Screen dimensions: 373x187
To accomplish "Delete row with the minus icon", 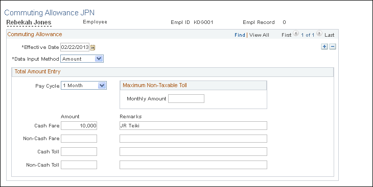I will tap(333, 46).
